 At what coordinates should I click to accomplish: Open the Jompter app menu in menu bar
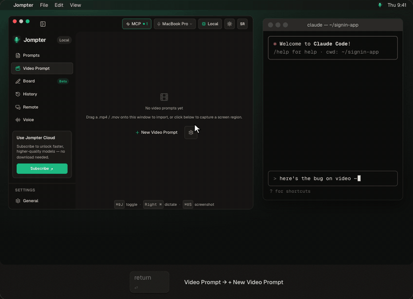(x=23, y=5)
